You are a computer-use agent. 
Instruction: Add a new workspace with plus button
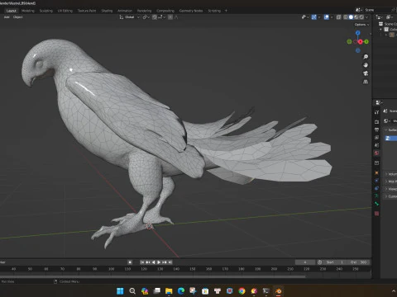tap(226, 11)
